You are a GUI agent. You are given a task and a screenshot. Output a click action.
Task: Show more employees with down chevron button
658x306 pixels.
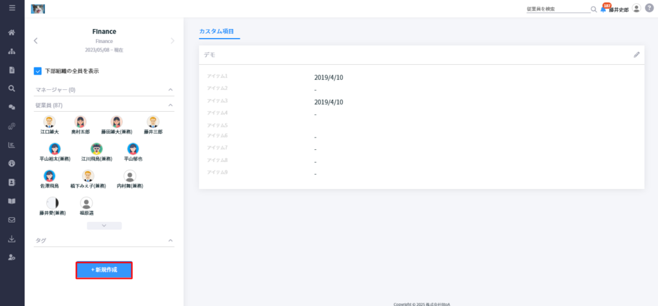[x=104, y=226]
